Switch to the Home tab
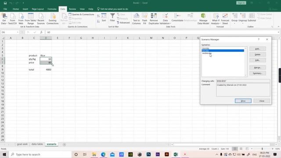This screenshot has height=158, width=281. 16,9
